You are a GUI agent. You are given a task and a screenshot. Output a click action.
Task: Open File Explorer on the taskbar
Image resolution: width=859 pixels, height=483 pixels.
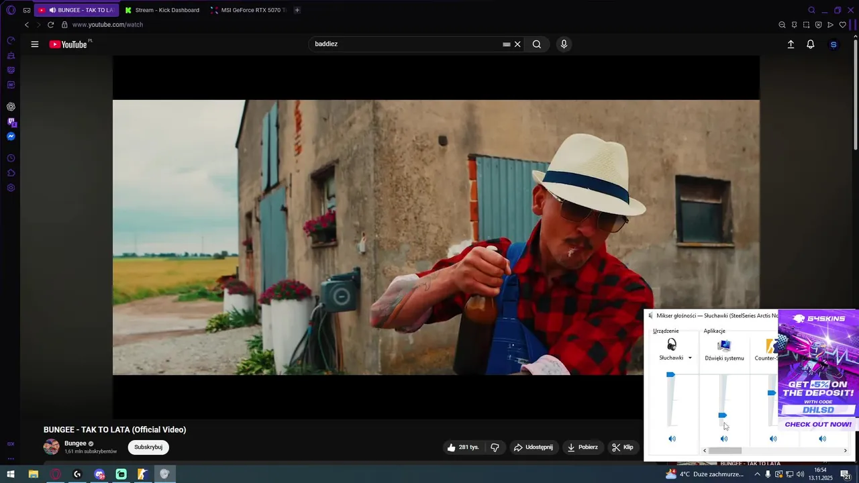pos(34,474)
